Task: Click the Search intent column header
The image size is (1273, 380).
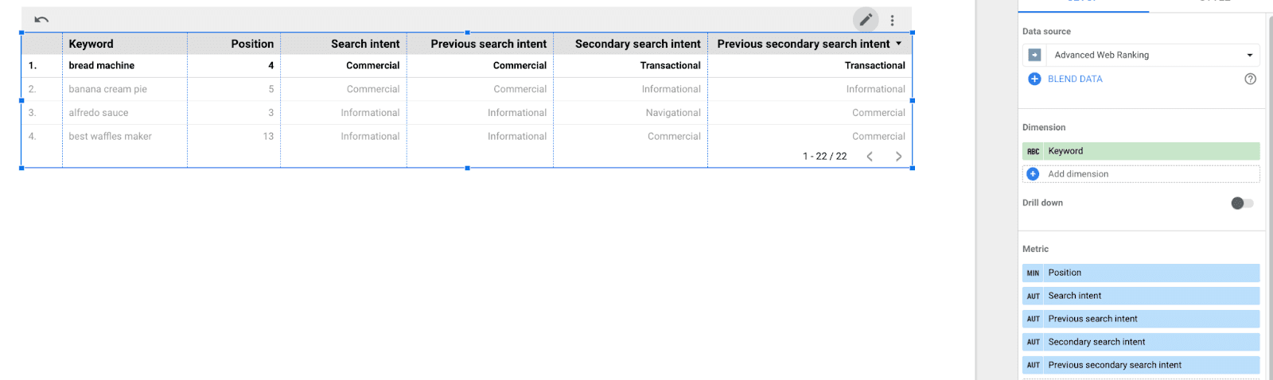Action: coord(365,44)
